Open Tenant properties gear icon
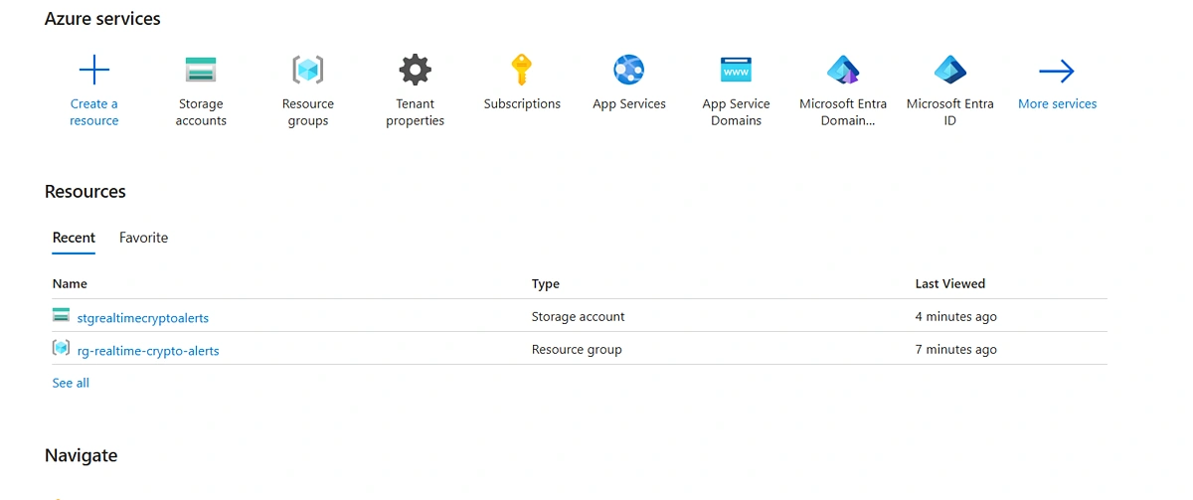 [416, 71]
